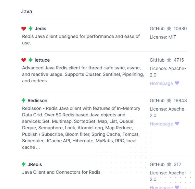Click the green lightning icon beside Redisson
Screen dimensions: 195x189
[24, 100]
